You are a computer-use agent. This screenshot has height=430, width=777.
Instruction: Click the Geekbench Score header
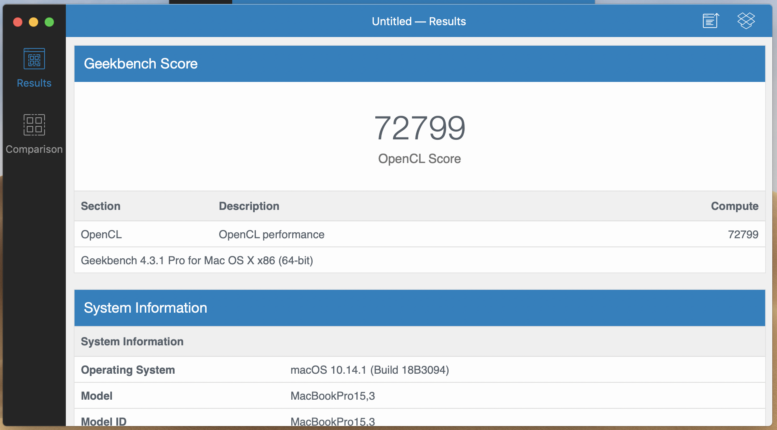pos(141,64)
